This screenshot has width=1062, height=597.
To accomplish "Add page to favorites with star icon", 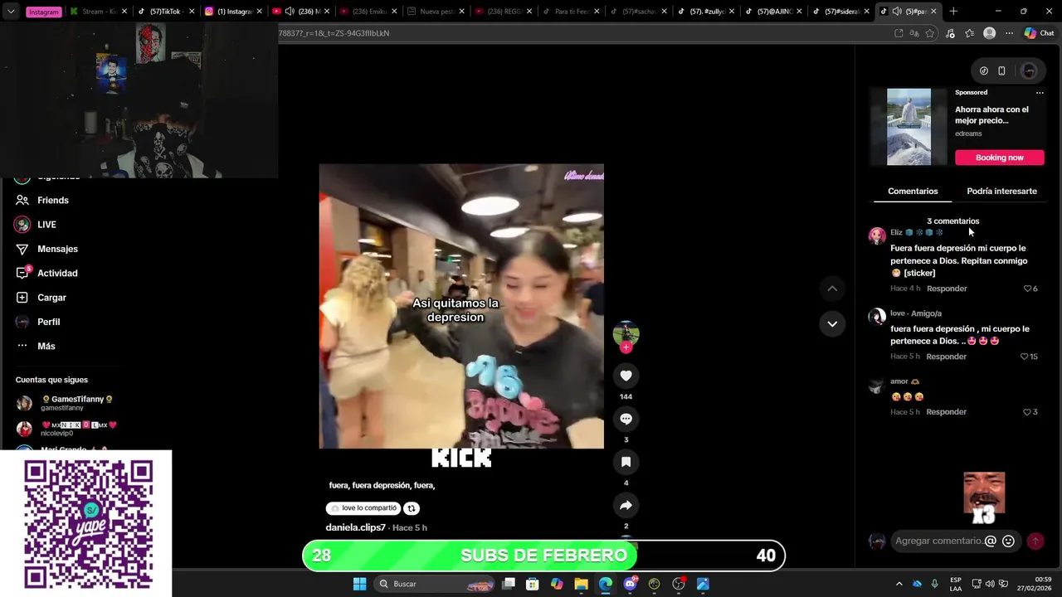I will click(x=930, y=33).
